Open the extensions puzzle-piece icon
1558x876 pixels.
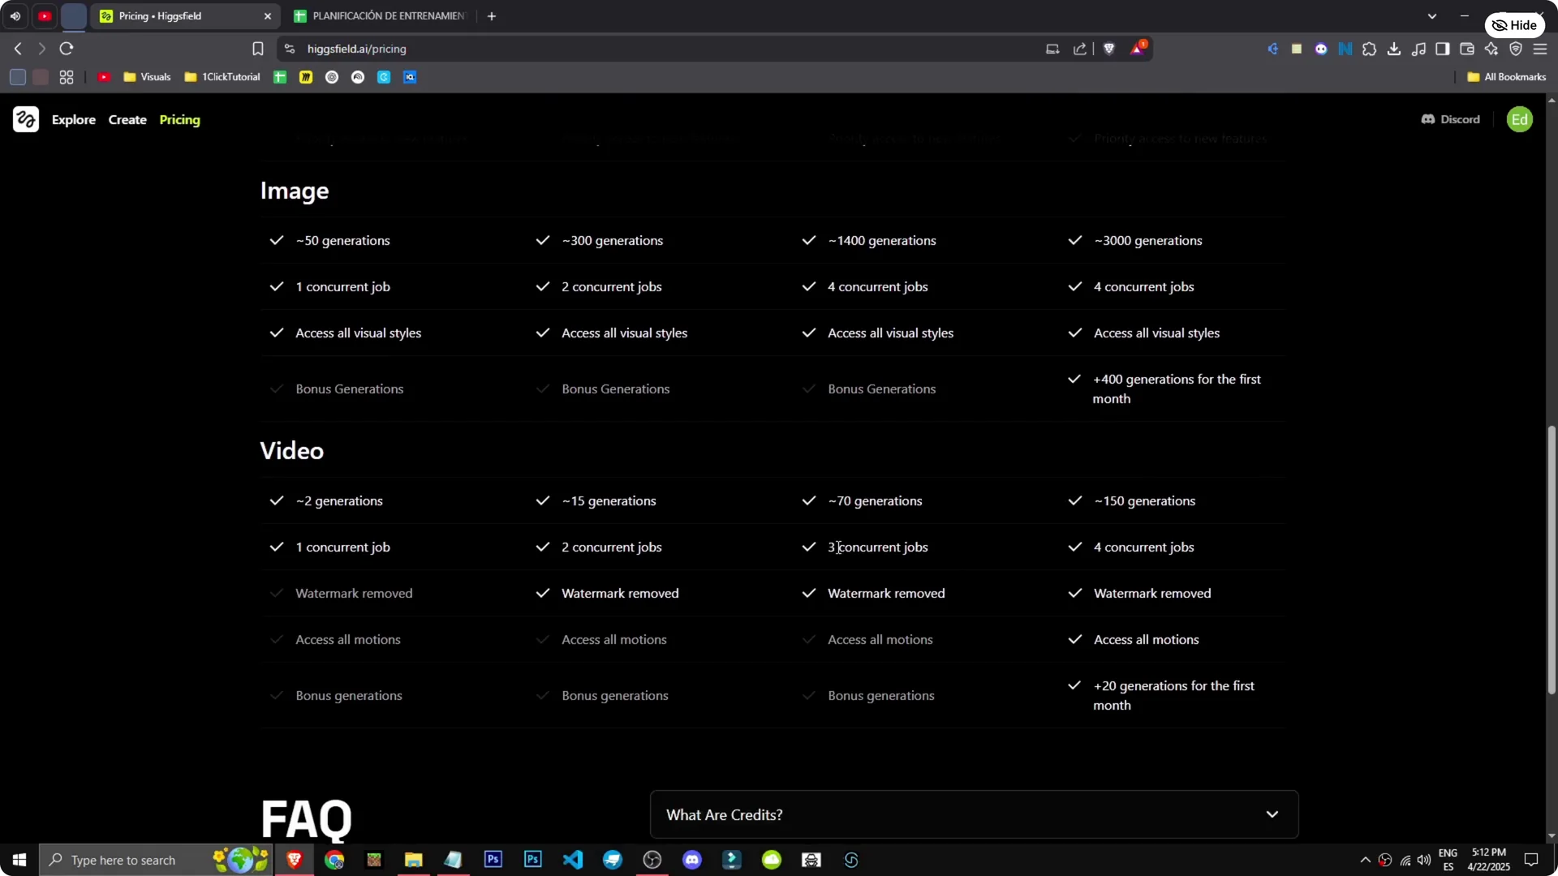[x=1370, y=49]
